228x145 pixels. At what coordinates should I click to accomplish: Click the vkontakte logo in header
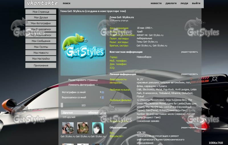coord(42,3)
